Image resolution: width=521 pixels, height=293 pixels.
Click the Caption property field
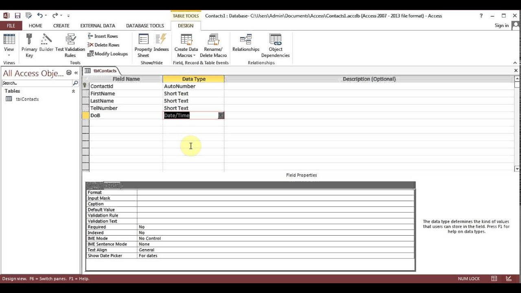(x=276, y=204)
